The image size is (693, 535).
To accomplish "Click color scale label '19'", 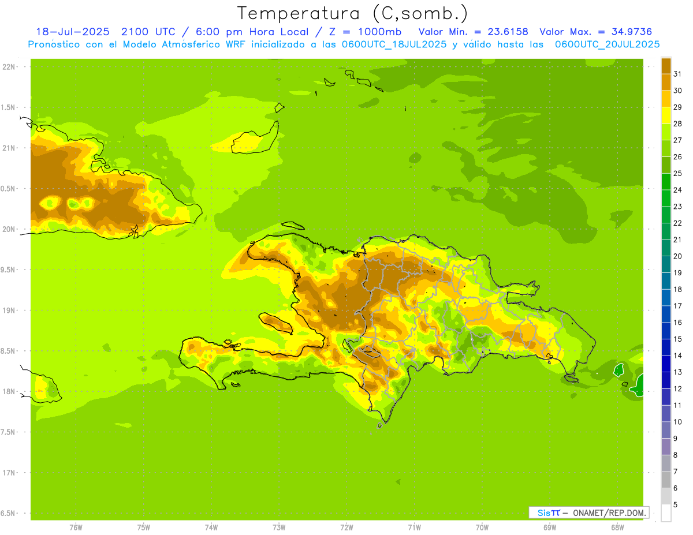I will click(x=677, y=272).
